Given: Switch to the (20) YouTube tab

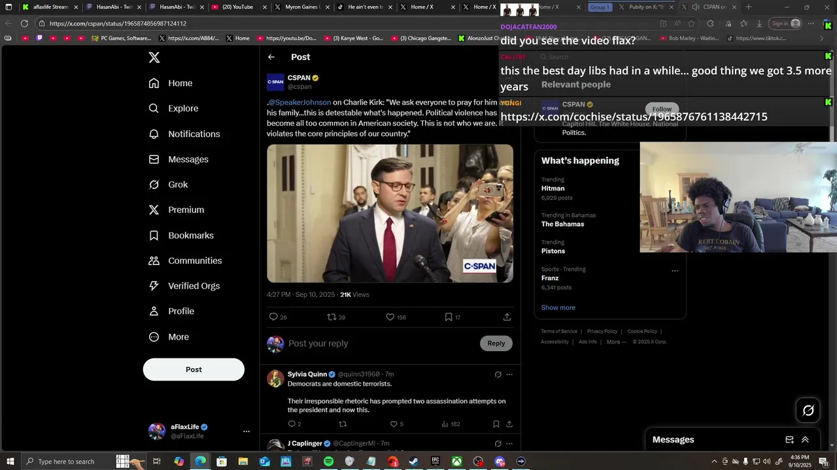Looking at the screenshot, I should (x=237, y=7).
